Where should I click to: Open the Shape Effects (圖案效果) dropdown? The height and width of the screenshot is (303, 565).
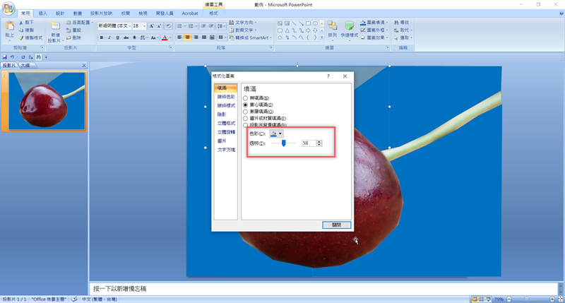[374, 37]
